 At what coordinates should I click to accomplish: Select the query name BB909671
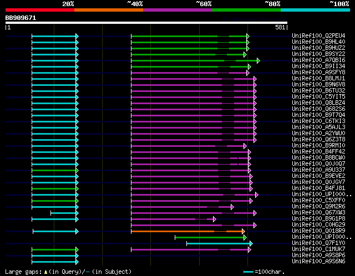tap(21, 18)
